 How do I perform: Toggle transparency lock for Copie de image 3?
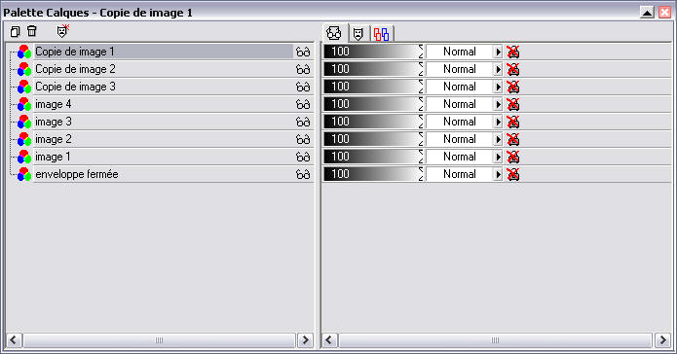tap(513, 87)
